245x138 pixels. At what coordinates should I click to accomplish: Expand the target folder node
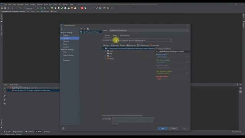click(106, 59)
